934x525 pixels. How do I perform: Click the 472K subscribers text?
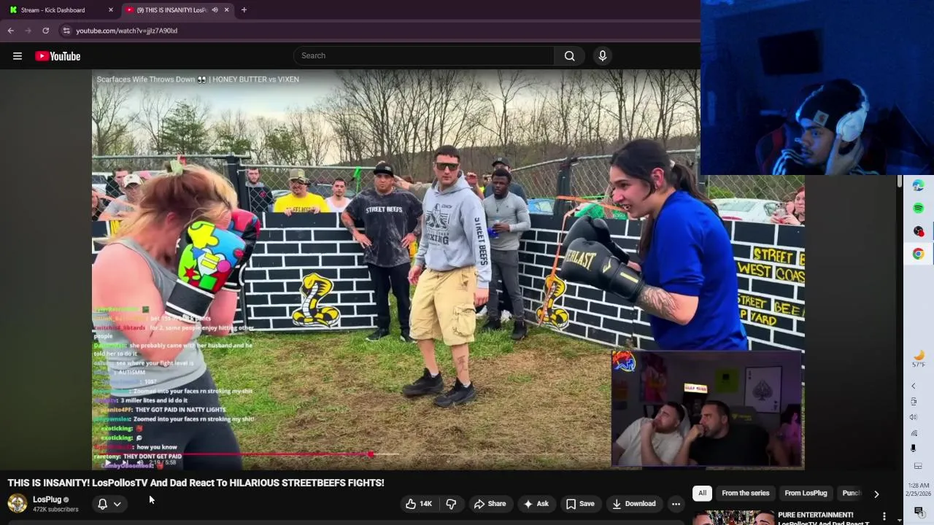(55, 509)
